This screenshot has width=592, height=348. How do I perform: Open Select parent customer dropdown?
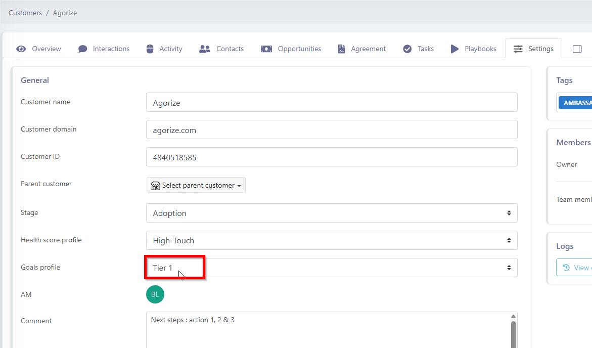(x=196, y=185)
